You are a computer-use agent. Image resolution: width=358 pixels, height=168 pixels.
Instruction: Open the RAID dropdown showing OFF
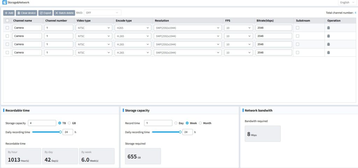point(103,13)
